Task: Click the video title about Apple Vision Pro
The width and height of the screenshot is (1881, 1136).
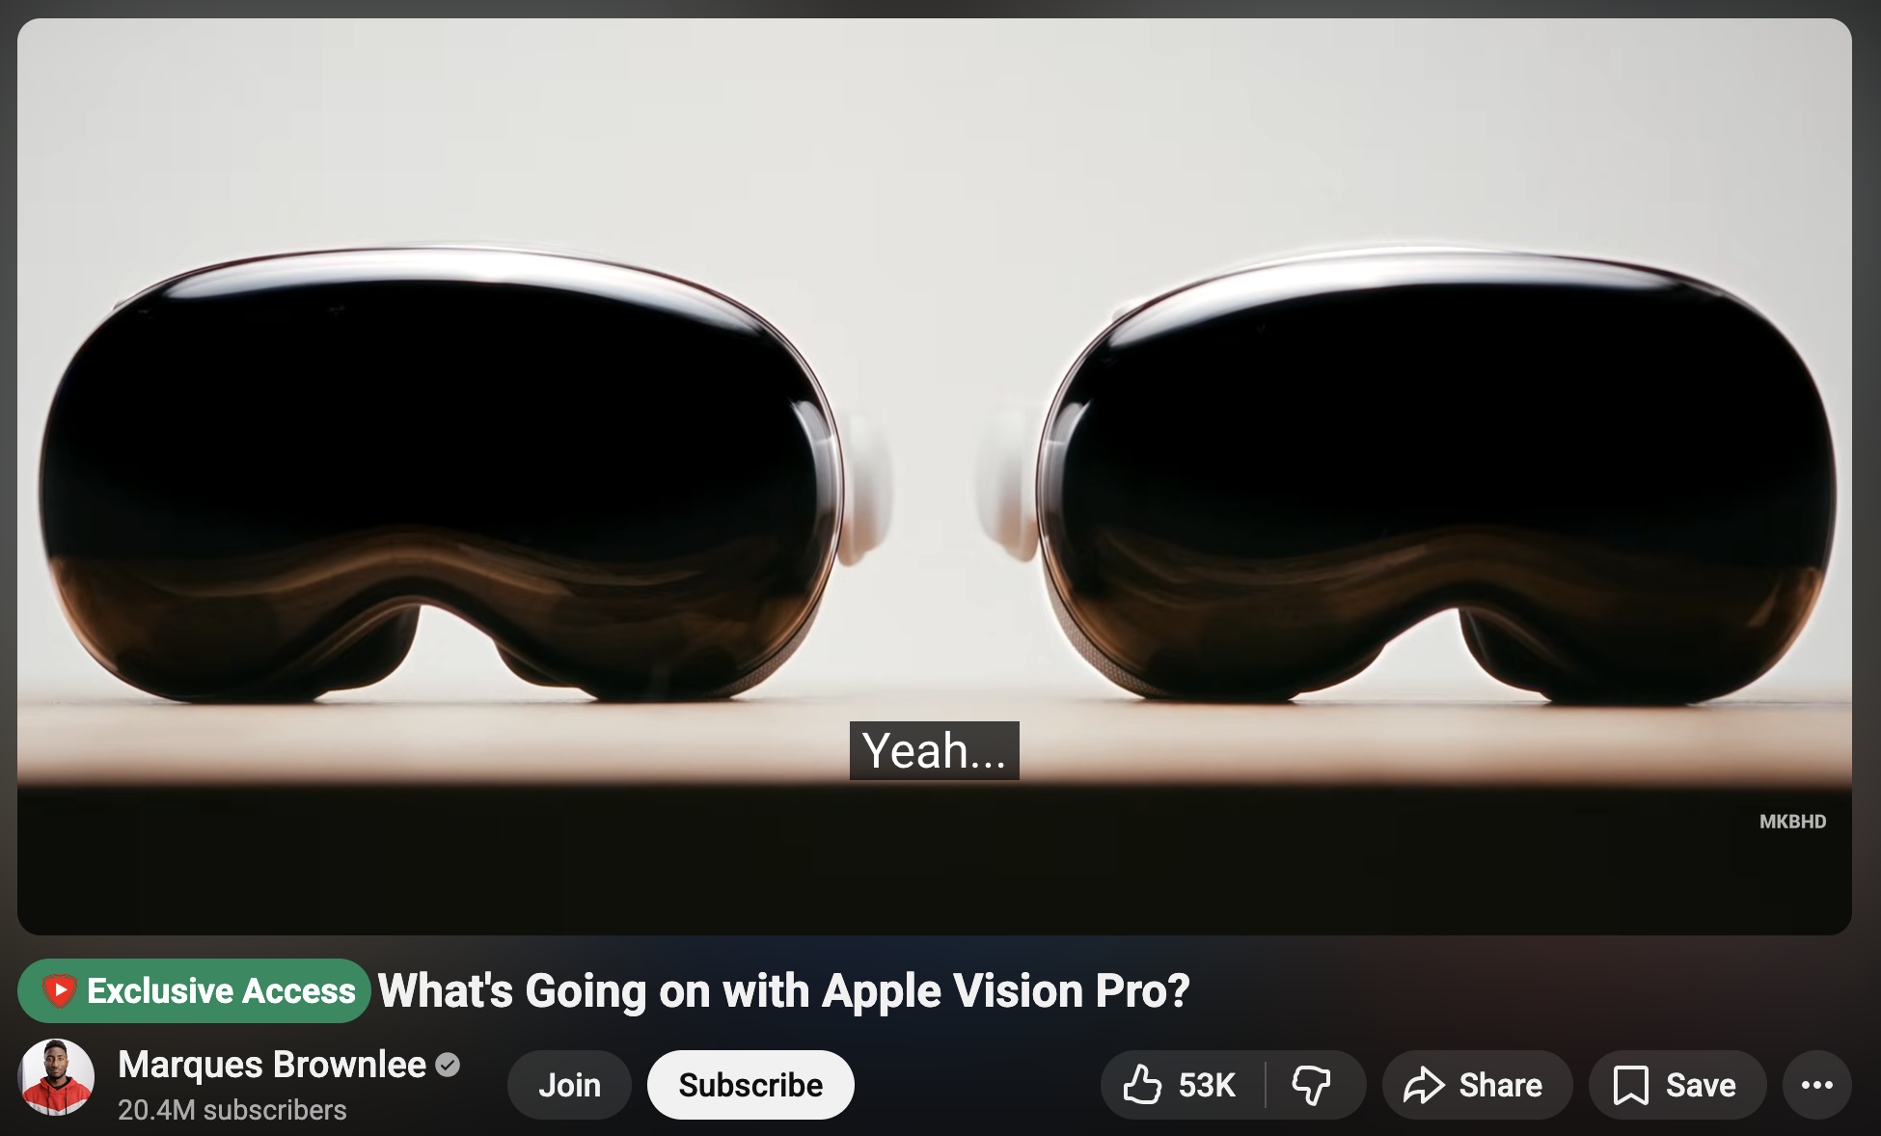Action: (x=784, y=990)
